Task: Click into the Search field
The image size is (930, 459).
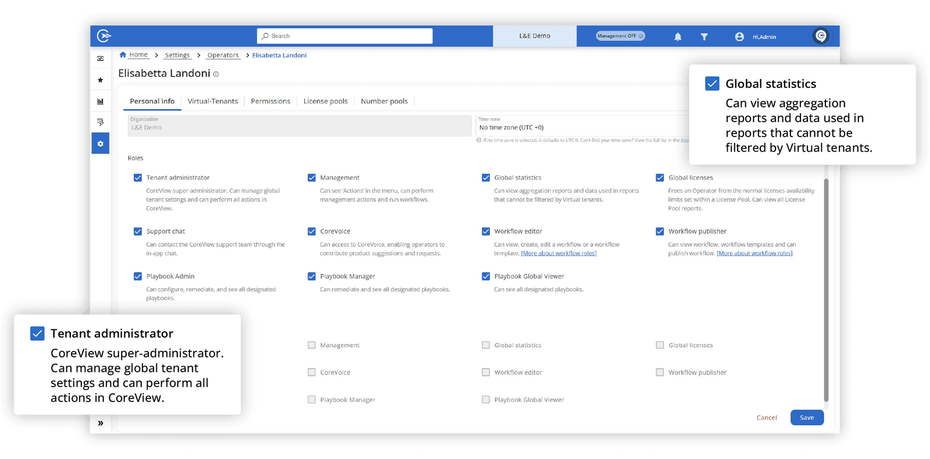Action: pyautogui.click(x=345, y=36)
